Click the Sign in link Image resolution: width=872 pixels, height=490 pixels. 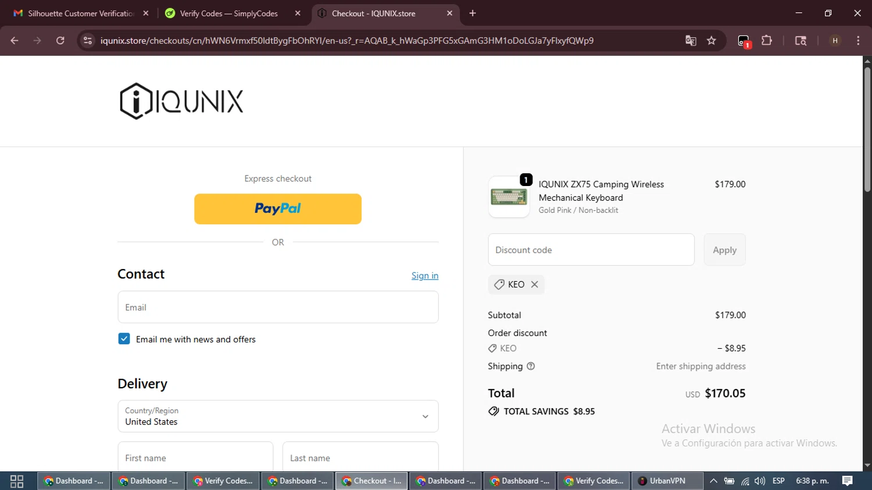[x=425, y=276]
